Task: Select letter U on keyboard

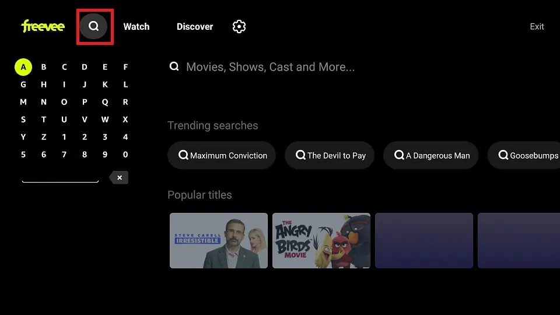Action: (64, 119)
